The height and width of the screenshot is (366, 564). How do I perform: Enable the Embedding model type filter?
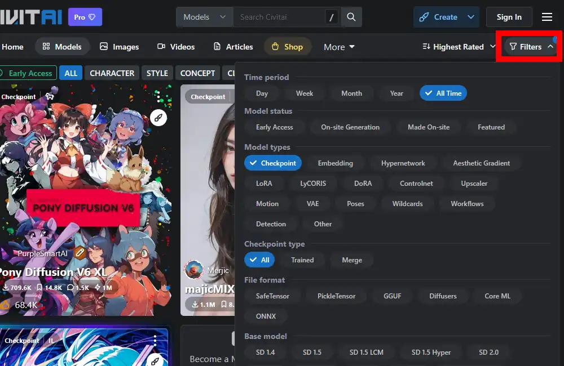pyautogui.click(x=335, y=163)
